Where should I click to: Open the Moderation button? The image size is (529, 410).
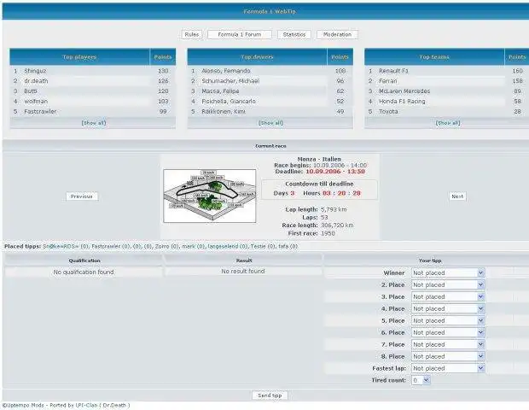coord(337,34)
